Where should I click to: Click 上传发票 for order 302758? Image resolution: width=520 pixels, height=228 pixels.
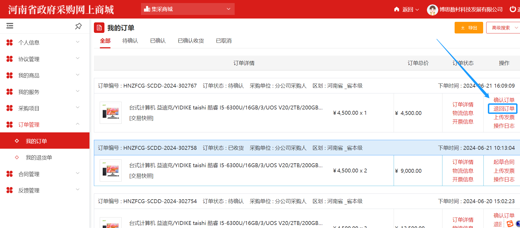pos(504,171)
